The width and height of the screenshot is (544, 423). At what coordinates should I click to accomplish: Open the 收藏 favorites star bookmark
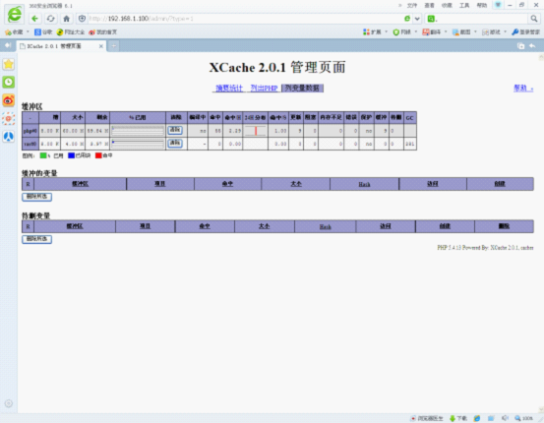(x=14, y=32)
